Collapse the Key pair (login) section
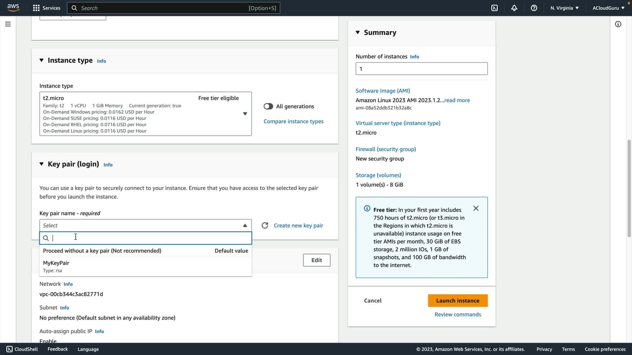This screenshot has height=355, width=632. (41, 164)
